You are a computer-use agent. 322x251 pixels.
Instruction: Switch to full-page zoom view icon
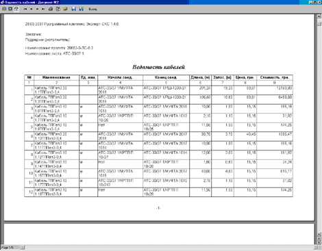[x=10, y=9]
